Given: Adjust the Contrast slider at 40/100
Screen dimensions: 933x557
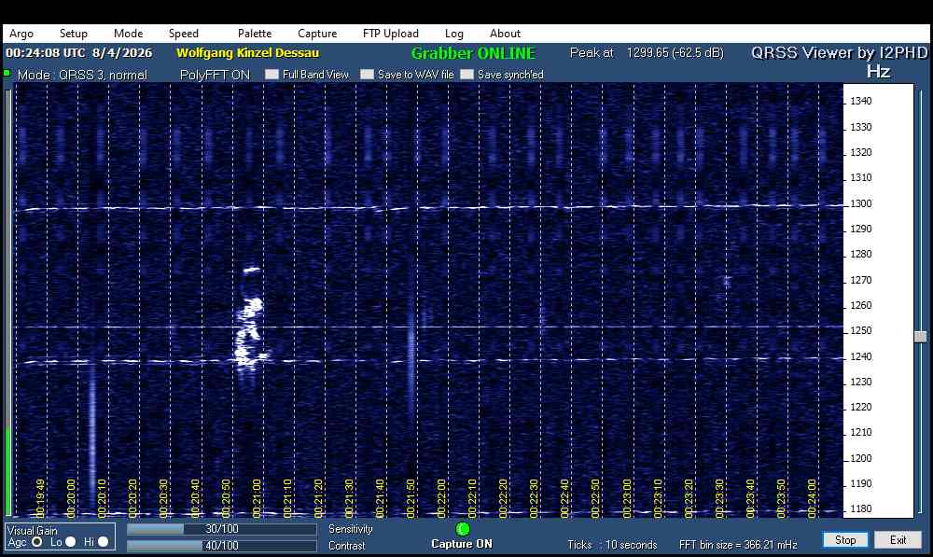Looking at the screenshot, I should 221,545.
